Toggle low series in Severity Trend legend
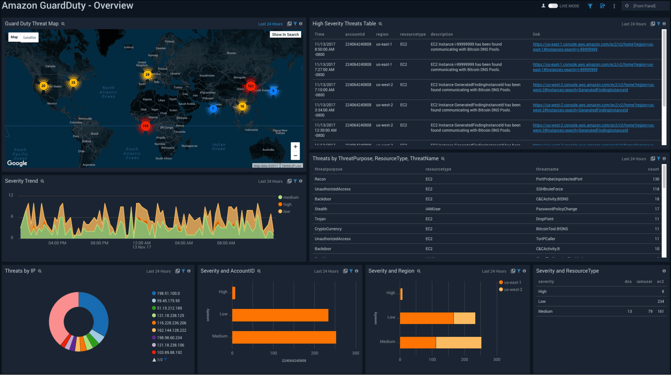This screenshot has width=671, height=375. pos(284,211)
